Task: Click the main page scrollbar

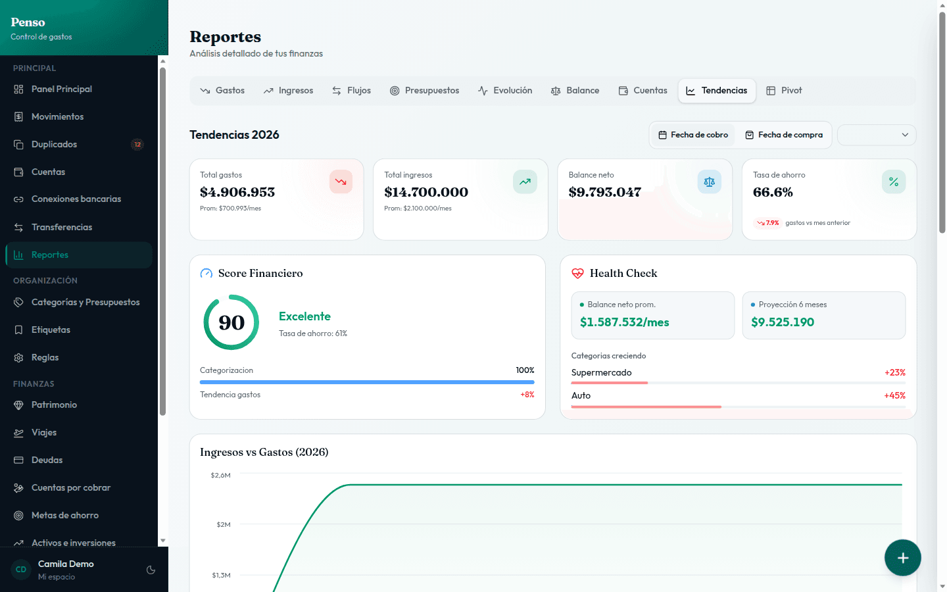Action: point(942,122)
